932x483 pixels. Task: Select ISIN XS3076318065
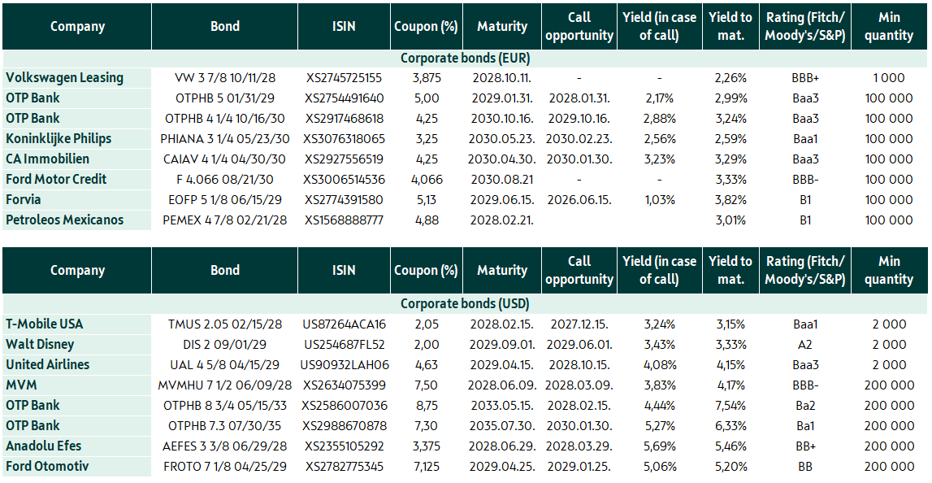click(x=345, y=138)
